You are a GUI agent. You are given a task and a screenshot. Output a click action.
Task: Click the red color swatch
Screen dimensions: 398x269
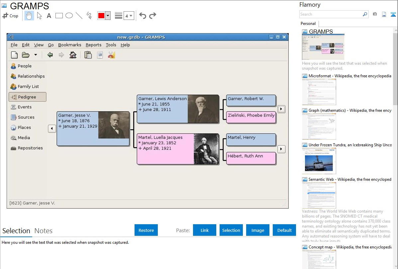click(x=101, y=16)
